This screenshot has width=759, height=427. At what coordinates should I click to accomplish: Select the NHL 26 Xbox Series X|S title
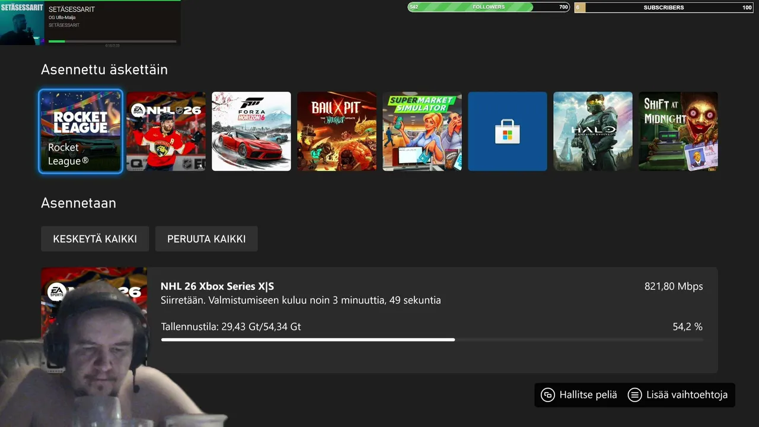(217, 286)
